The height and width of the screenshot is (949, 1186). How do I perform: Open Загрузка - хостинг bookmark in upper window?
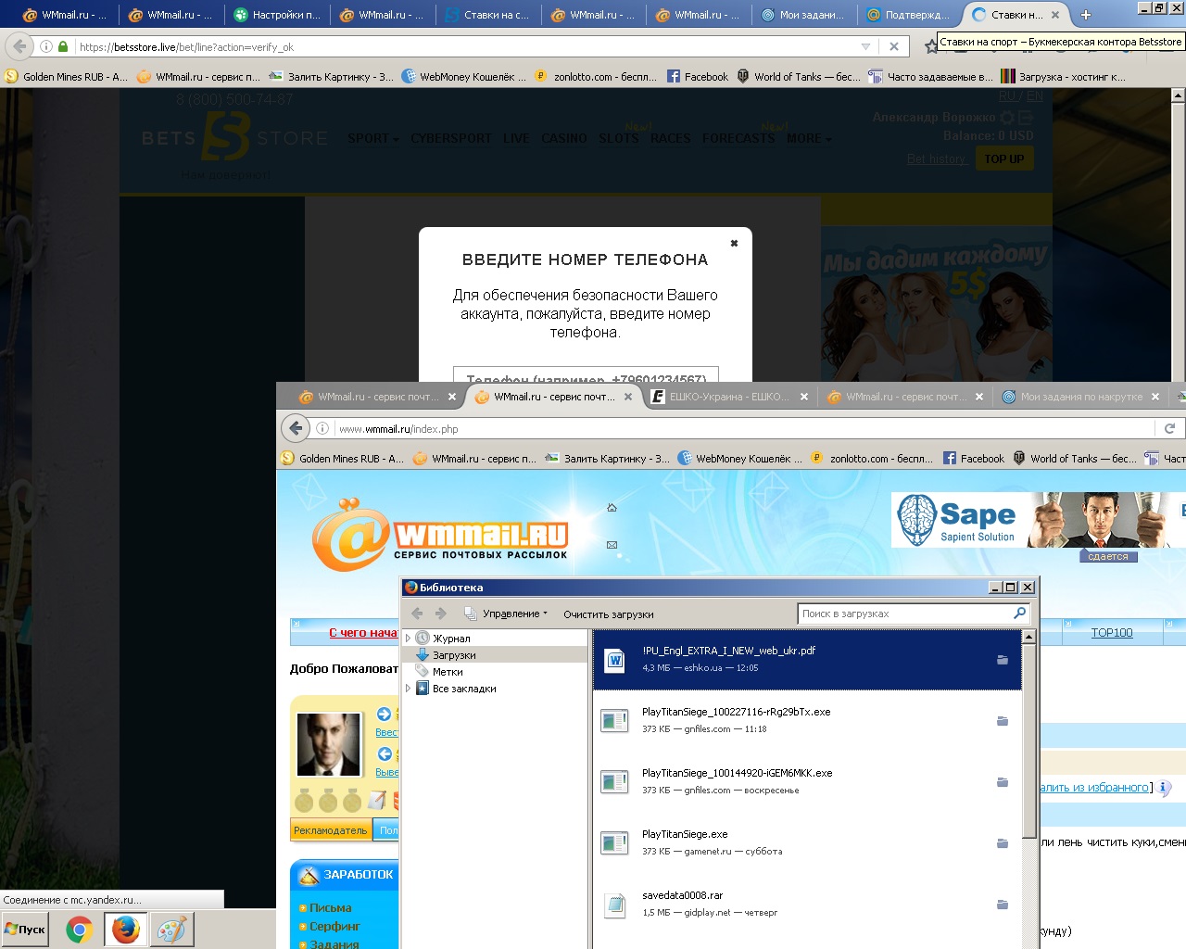click(x=1063, y=77)
